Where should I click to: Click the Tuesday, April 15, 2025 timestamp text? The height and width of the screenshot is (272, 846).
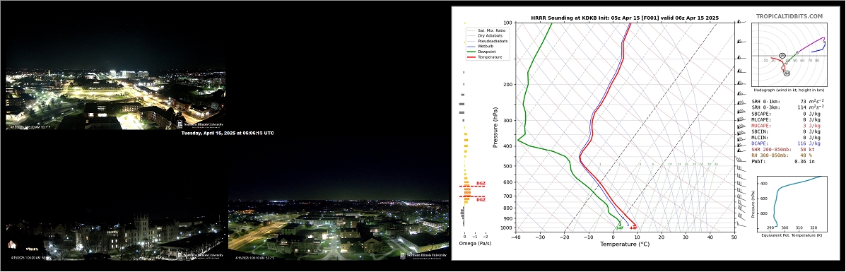(x=227, y=133)
